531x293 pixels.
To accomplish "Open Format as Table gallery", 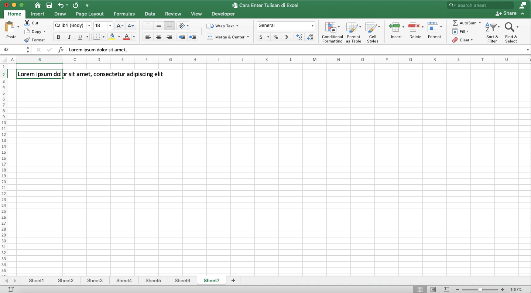I will pyautogui.click(x=353, y=33).
